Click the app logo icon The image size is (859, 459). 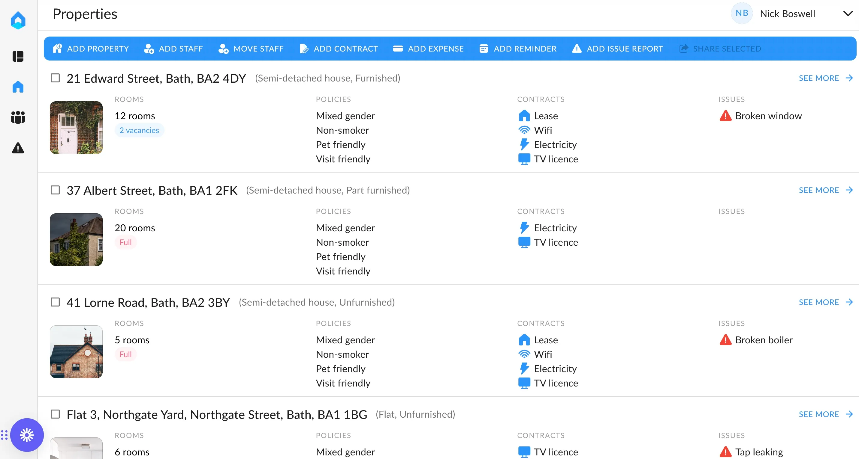tap(18, 21)
